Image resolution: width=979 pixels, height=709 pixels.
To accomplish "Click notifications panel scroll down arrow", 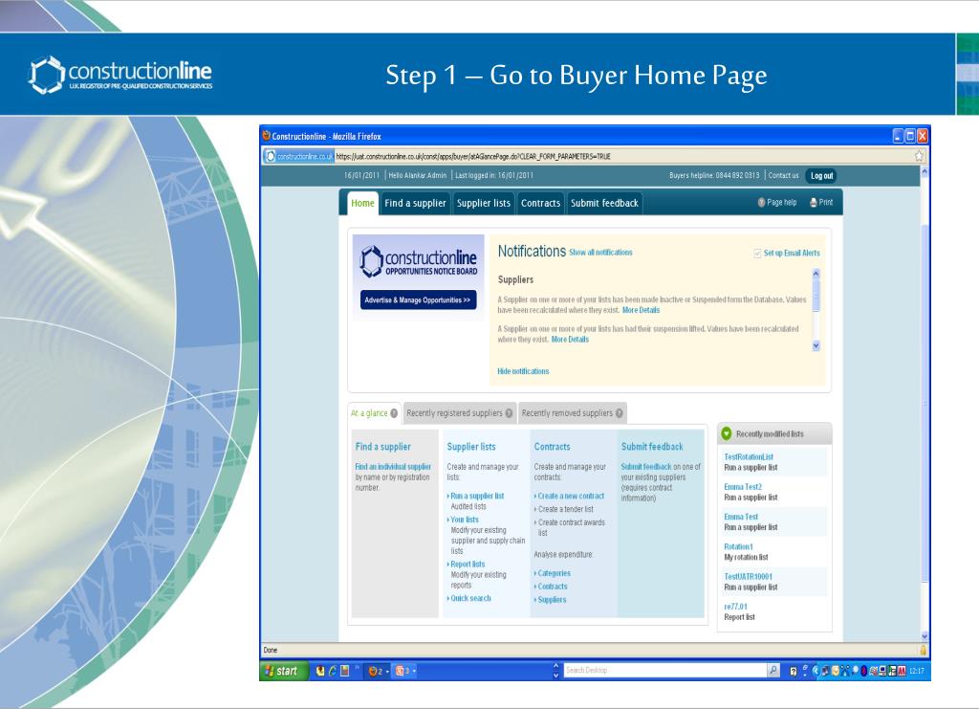I will [816, 345].
